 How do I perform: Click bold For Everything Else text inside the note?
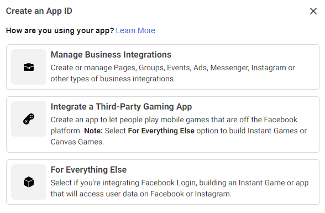[161, 131]
